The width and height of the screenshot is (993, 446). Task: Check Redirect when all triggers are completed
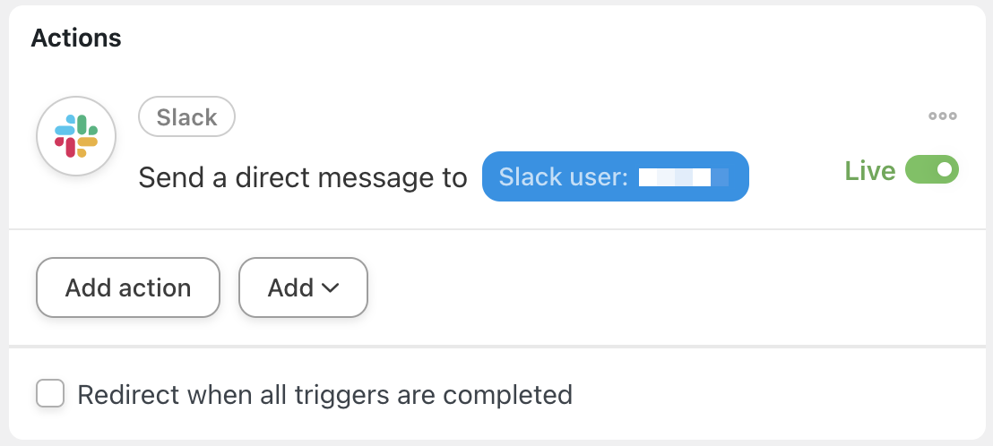pyautogui.click(x=50, y=394)
